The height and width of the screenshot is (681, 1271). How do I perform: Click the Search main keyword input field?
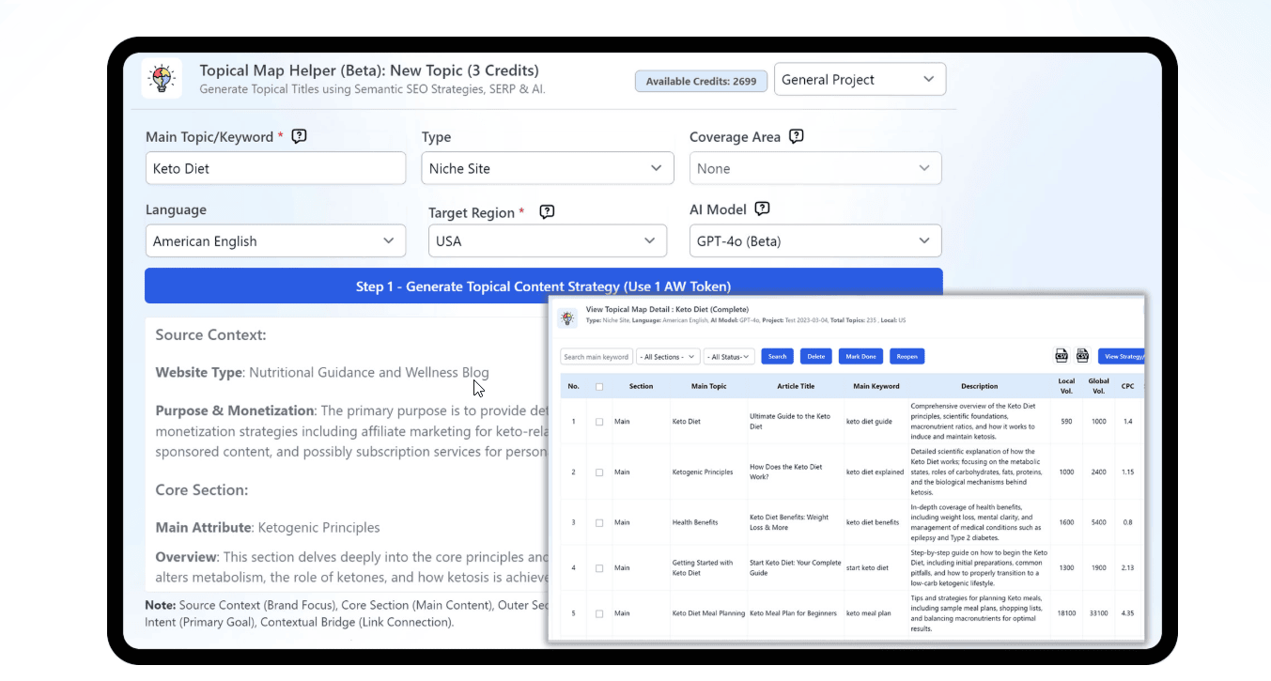click(596, 357)
